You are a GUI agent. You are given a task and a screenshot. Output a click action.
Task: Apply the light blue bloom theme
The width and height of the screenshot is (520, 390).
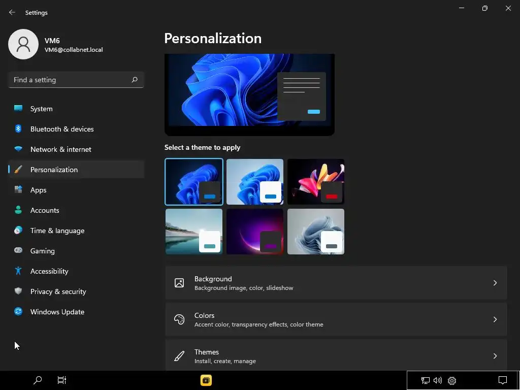click(255, 182)
